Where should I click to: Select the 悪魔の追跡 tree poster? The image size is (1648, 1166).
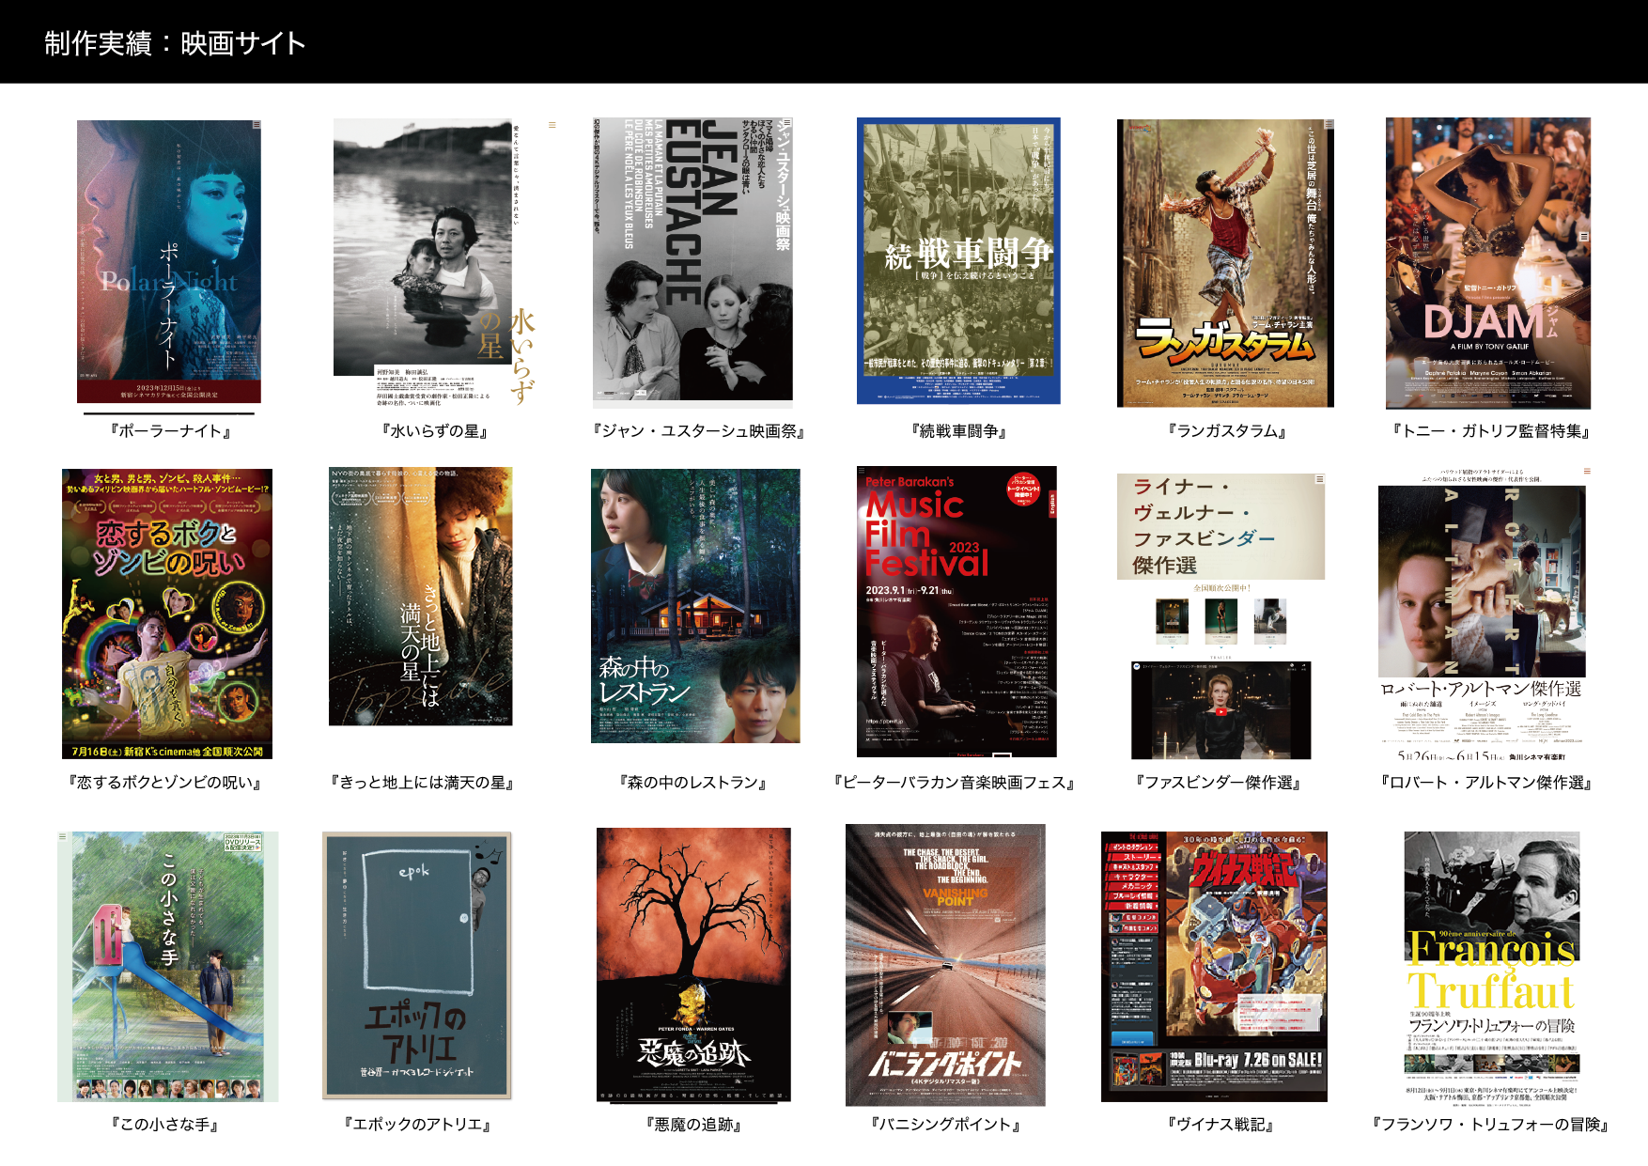pyautogui.click(x=693, y=964)
